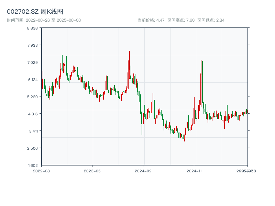This screenshot has width=275, height=206.
Task: Click the 当前价格 4.47 label
Action: coord(151,20)
